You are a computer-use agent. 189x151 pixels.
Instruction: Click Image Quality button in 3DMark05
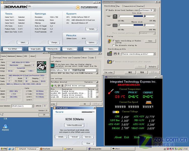coord(36,49)
